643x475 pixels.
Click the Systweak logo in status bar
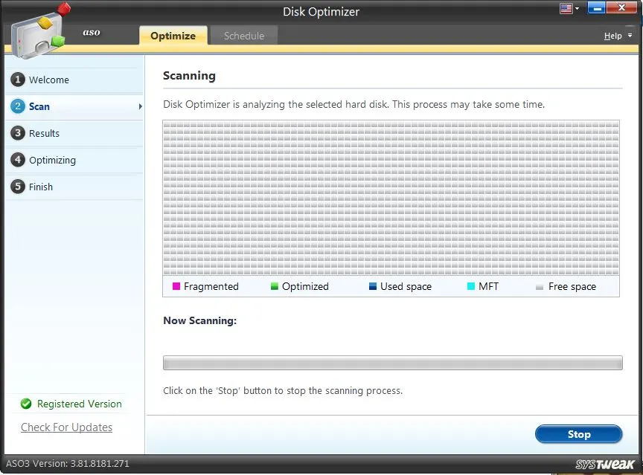(x=604, y=465)
